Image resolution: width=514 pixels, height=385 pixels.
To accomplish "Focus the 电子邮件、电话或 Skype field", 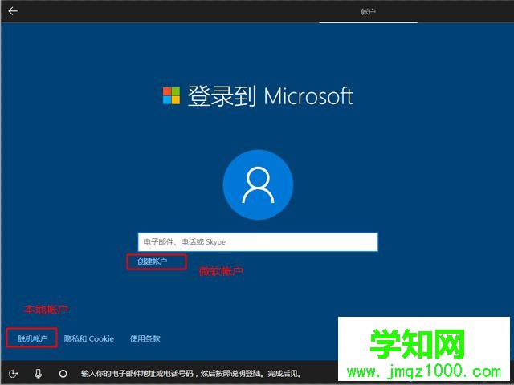I will (258, 242).
